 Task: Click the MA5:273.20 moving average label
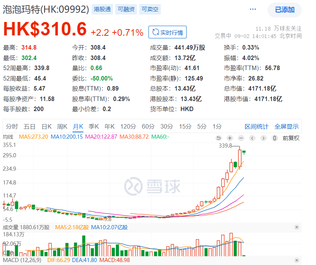pos(33,137)
